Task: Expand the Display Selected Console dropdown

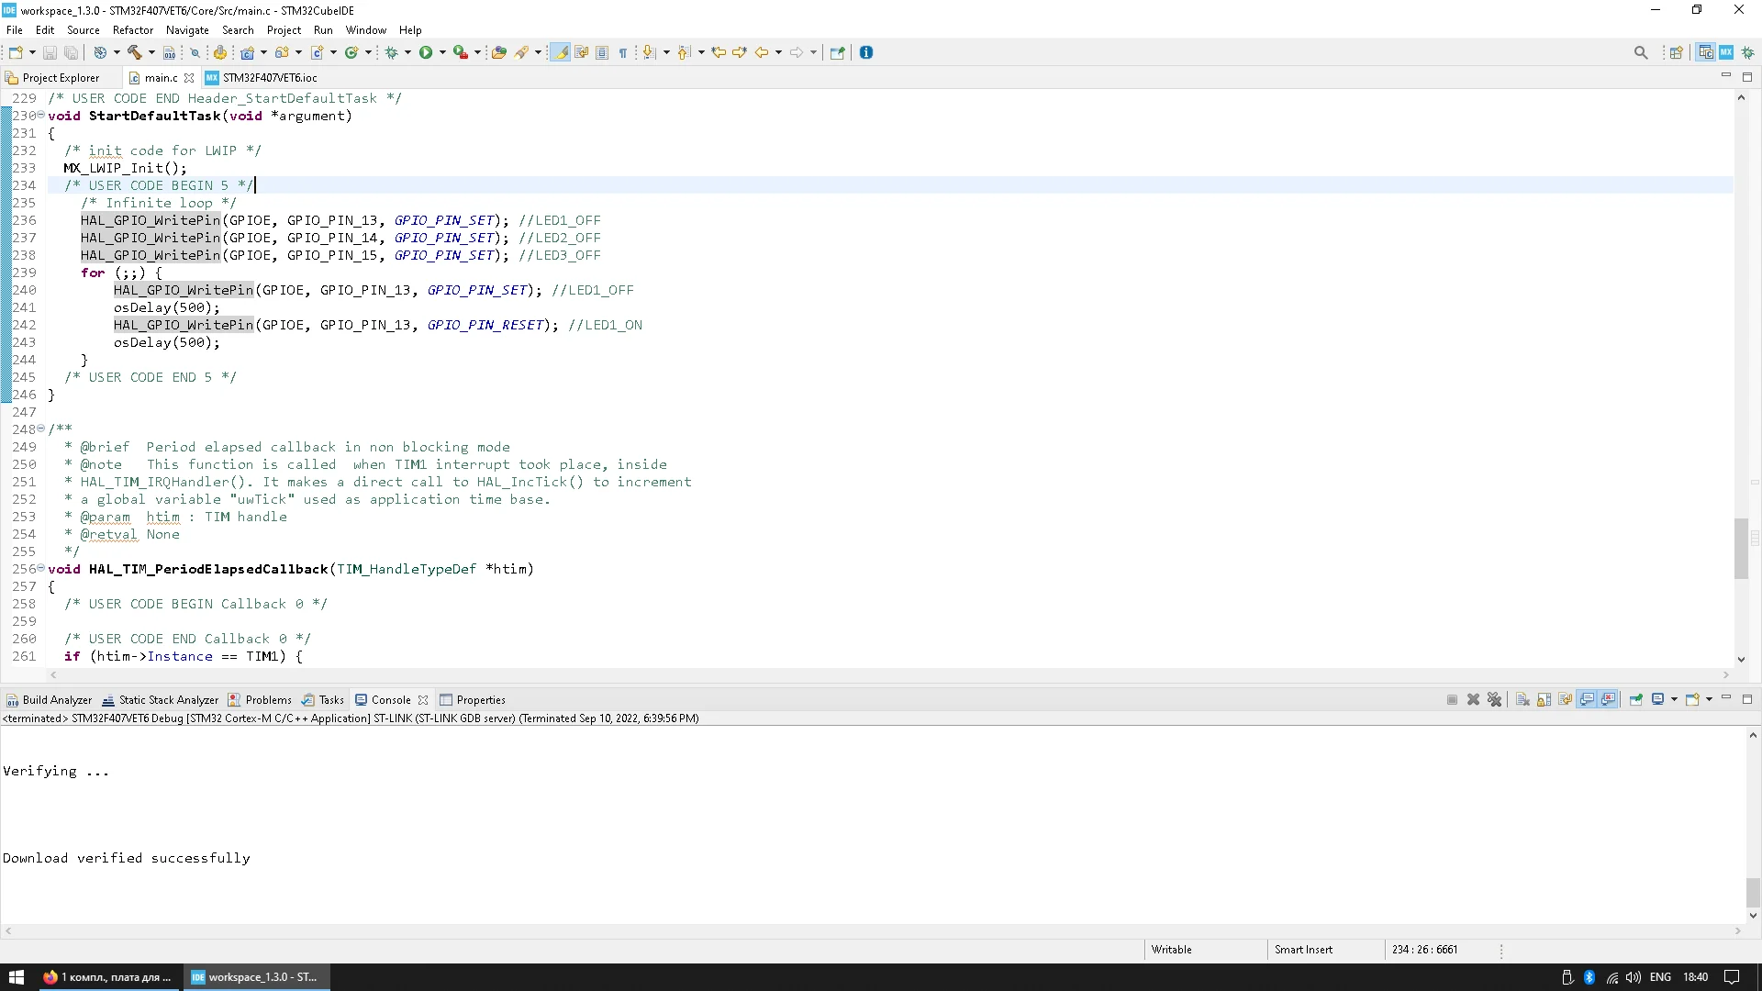Action: tap(1674, 699)
